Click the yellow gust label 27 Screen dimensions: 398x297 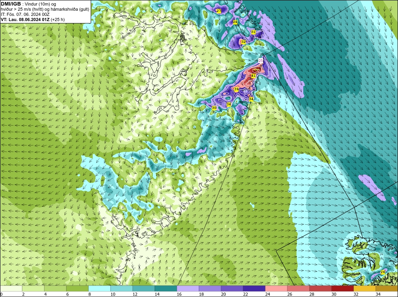coord(219,11)
